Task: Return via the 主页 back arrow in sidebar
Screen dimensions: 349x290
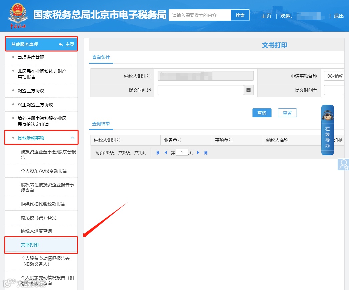Action: 66,44
